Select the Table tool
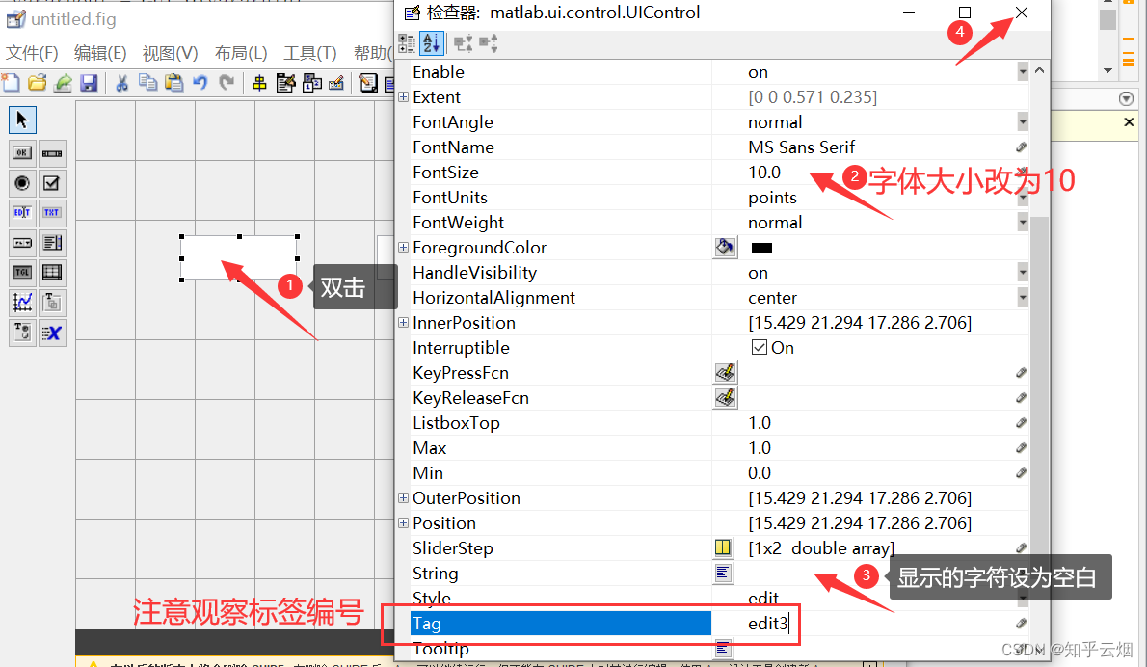Viewport: 1147px width, 667px height. [51, 271]
